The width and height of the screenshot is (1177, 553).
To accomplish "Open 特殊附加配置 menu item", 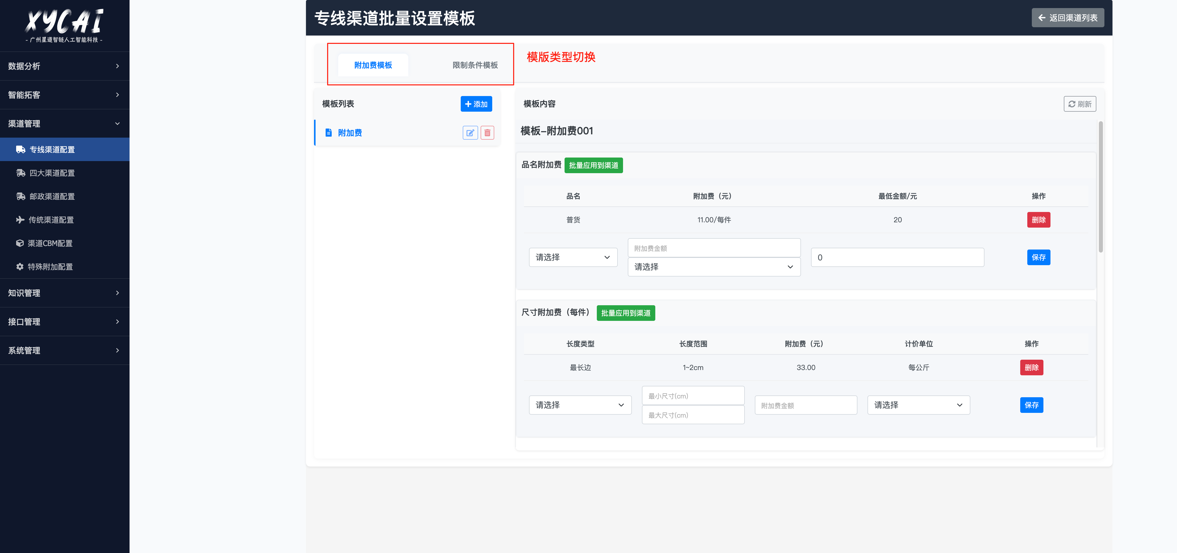I will pos(65,266).
